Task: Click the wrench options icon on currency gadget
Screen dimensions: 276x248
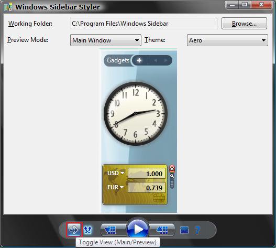Action: pyautogui.click(x=172, y=176)
